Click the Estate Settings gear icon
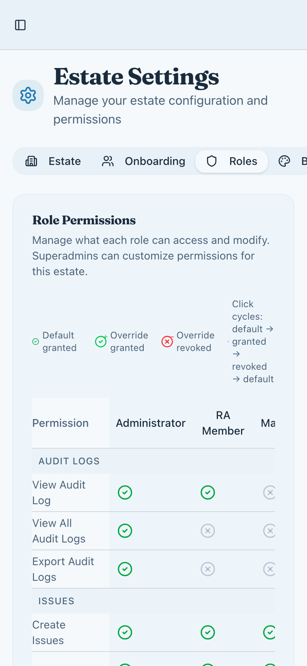Image resolution: width=307 pixels, height=666 pixels. click(x=28, y=95)
